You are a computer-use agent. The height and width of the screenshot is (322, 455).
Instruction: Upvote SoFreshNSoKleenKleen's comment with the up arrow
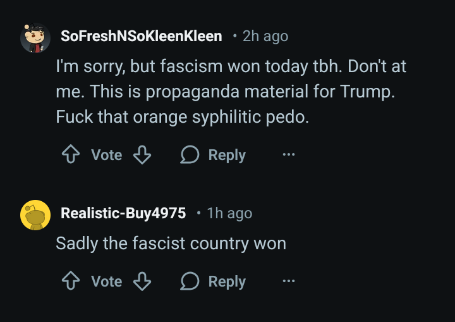tap(70, 155)
